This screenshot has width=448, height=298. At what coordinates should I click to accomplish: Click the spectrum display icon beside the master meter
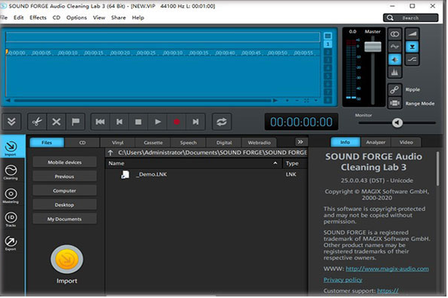tap(394, 72)
